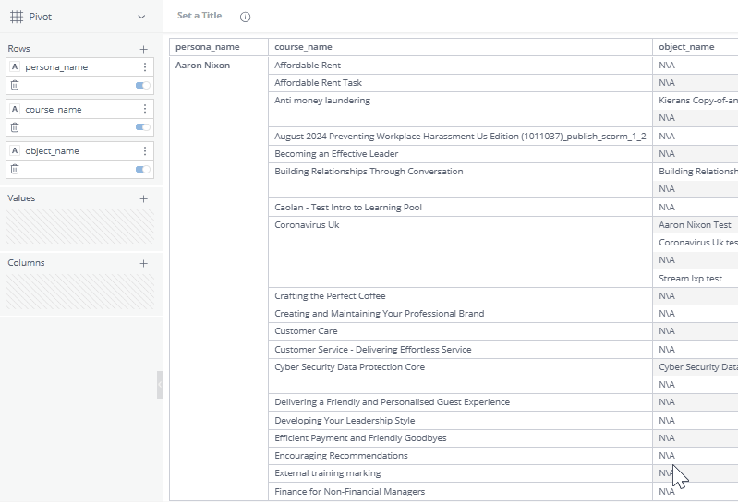Click the persona_name column header
Image resolution: width=738 pixels, height=502 pixels.
[x=207, y=47]
